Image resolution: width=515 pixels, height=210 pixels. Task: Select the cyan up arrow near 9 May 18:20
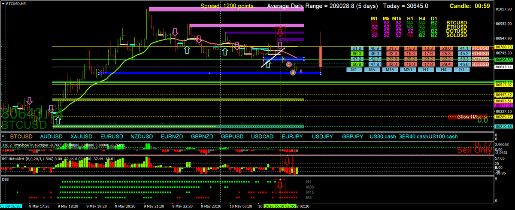(58, 120)
